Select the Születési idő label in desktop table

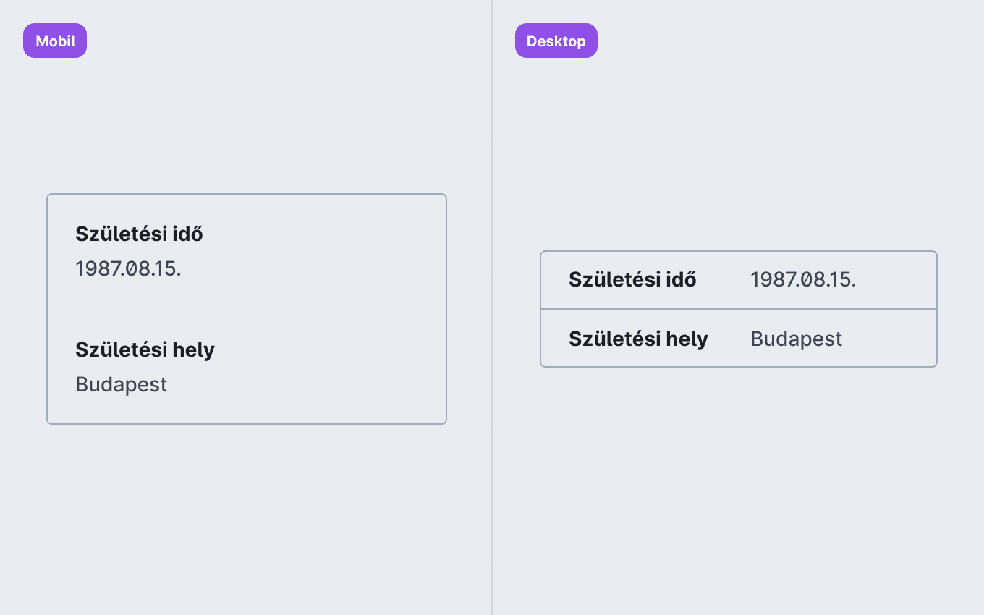pos(632,280)
